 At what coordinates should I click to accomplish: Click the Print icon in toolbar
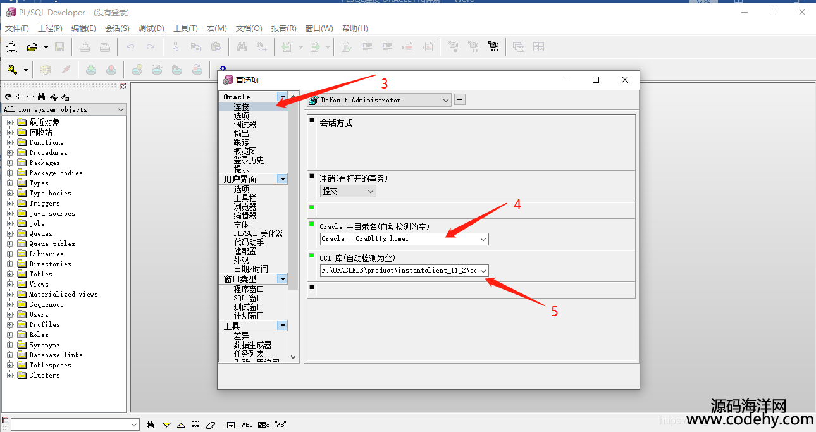[84, 47]
